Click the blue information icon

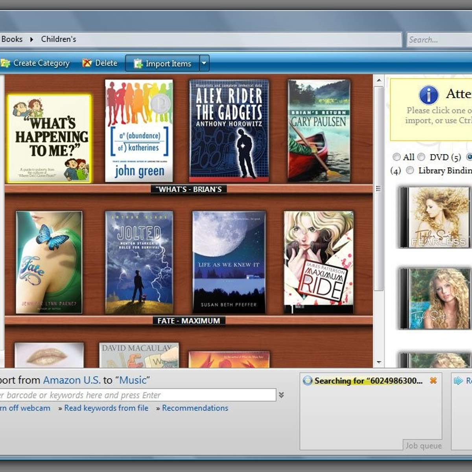pos(428,95)
